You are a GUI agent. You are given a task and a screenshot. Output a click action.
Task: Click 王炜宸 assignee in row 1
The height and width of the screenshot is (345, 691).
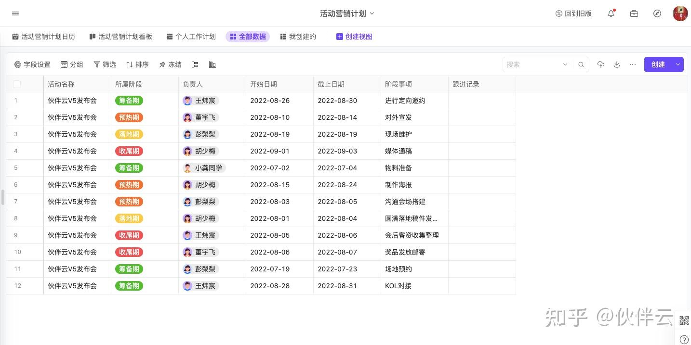pyautogui.click(x=201, y=101)
